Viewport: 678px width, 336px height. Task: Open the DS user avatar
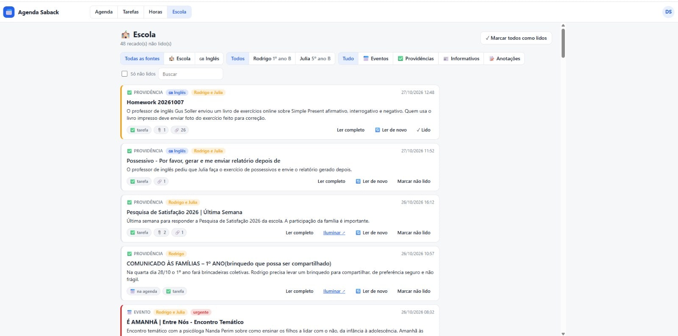point(668,12)
